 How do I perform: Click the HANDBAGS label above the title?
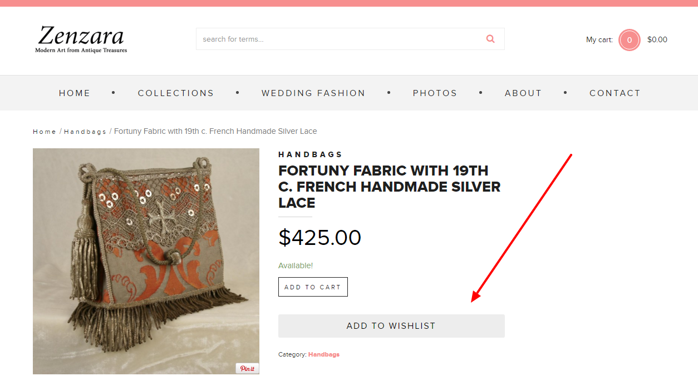coord(311,154)
